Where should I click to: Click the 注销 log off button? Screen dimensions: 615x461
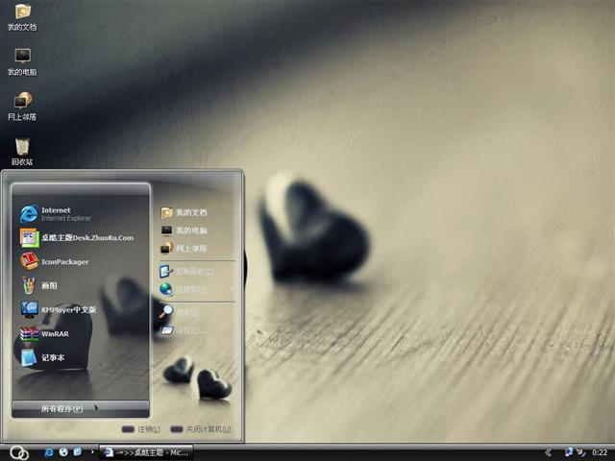(x=137, y=429)
